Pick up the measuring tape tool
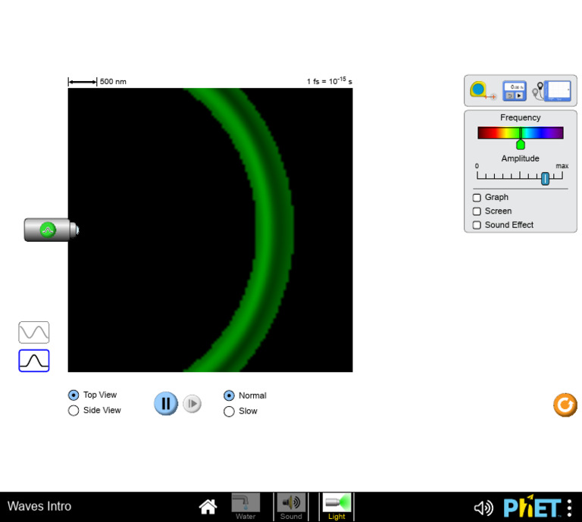 coord(482,91)
